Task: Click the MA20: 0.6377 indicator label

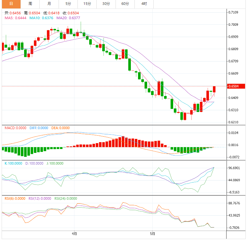Action: (x=68, y=18)
